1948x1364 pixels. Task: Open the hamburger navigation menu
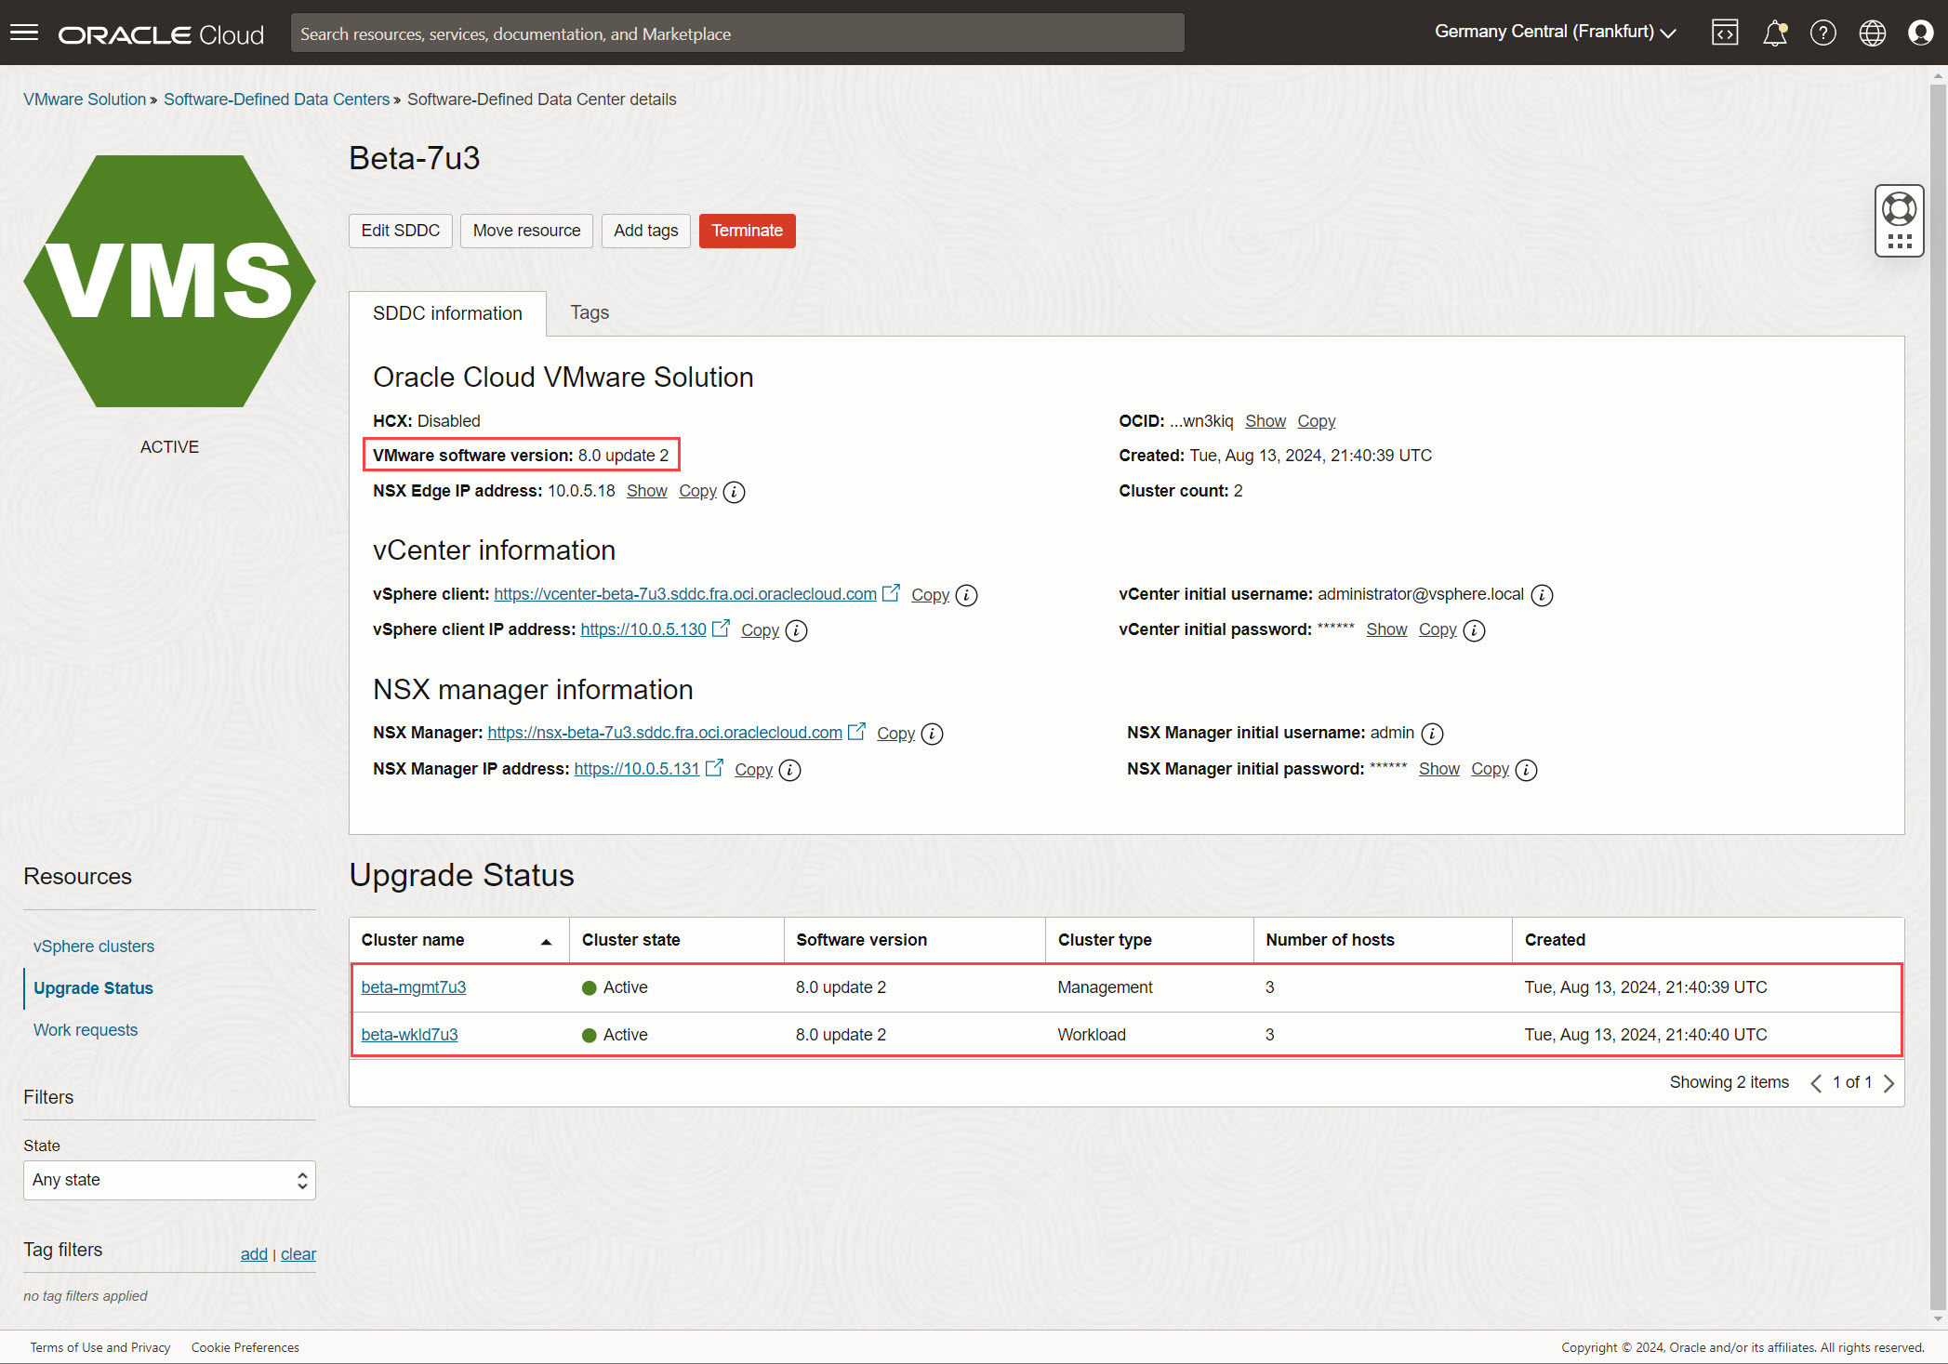pos(24,33)
